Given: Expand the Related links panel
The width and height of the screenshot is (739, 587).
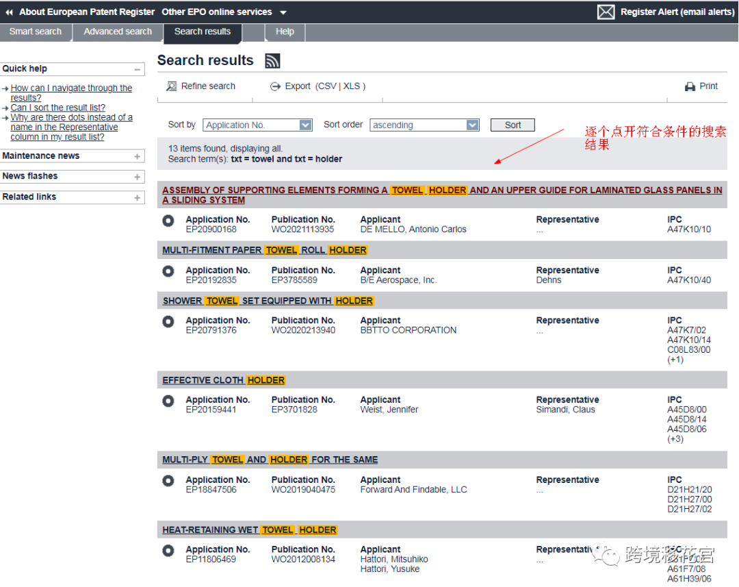Looking at the screenshot, I should (137, 198).
